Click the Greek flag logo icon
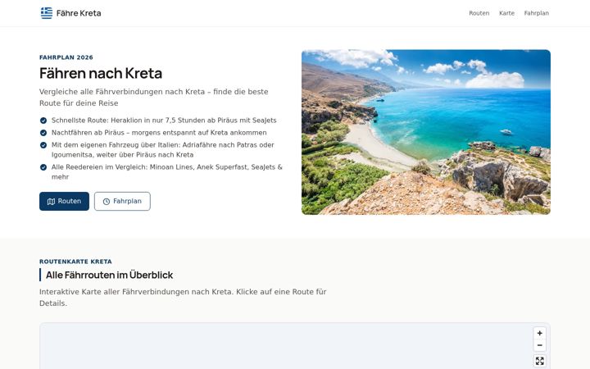Image resolution: width=590 pixels, height=369 pixels. pos(47,13)
